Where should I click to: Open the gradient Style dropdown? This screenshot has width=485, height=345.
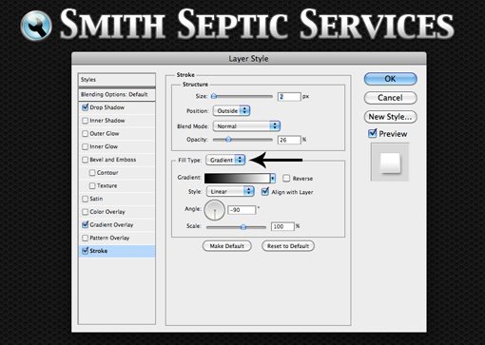(230, 191)
